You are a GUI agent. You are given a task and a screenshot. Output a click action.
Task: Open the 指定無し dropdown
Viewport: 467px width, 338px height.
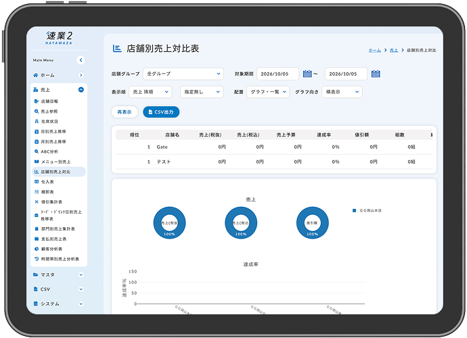(202, 92)
